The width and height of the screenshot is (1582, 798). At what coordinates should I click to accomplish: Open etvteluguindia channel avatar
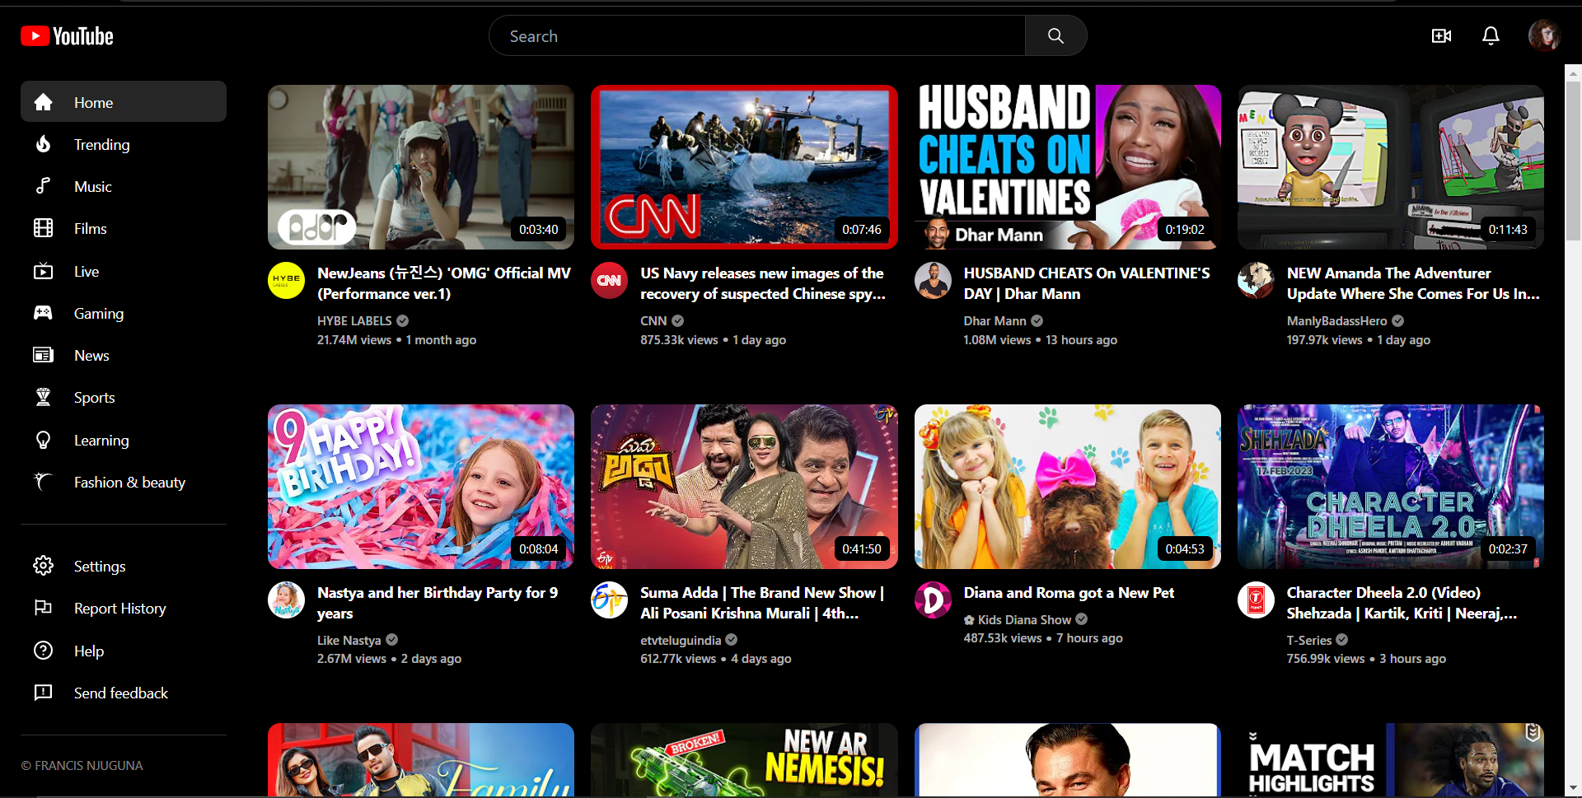[x=609, y=600]
